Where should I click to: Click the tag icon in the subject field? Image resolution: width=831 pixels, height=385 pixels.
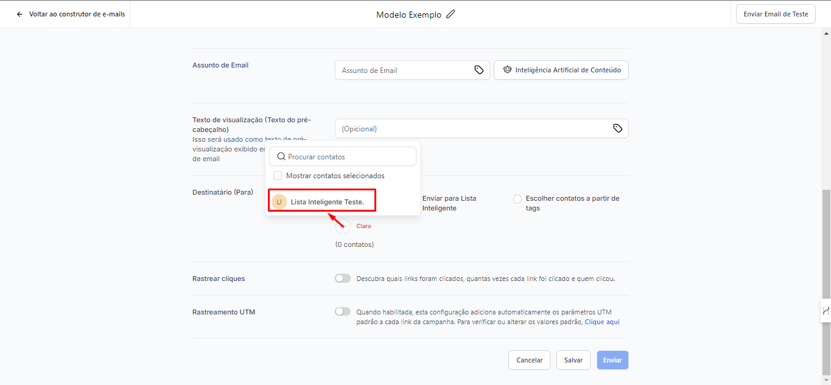(479, 70)
